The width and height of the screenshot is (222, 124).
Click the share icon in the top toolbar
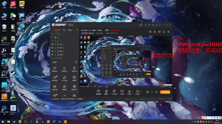point(168,32)
